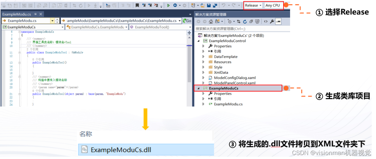Click the 解决方案资源管理器 panel title
This screenshot has height=159, width=376.
coord(211,15)
